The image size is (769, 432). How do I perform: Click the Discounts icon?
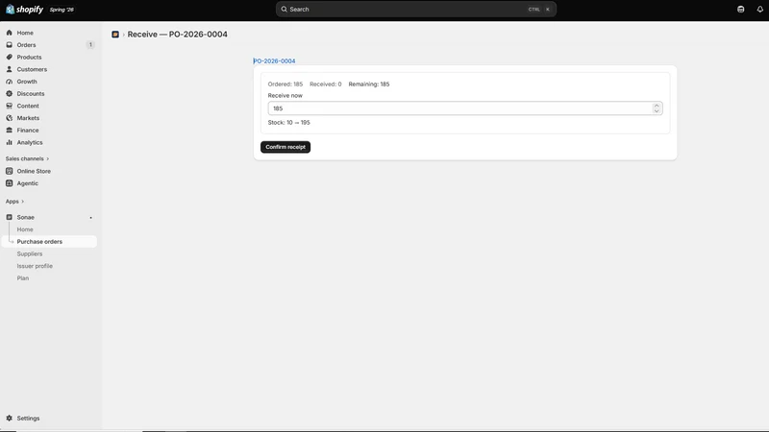[x=10, y=93]
